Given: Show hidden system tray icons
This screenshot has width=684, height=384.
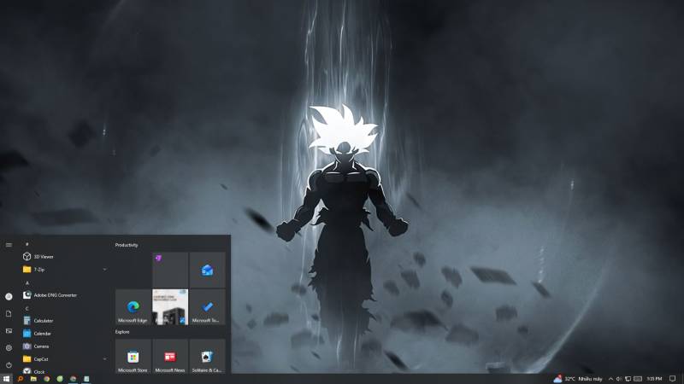Looking at the screenshot, I should click(610, 379).
